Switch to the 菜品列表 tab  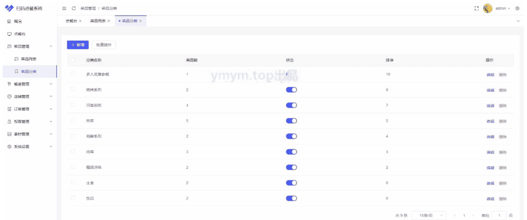tap(98, 21)
